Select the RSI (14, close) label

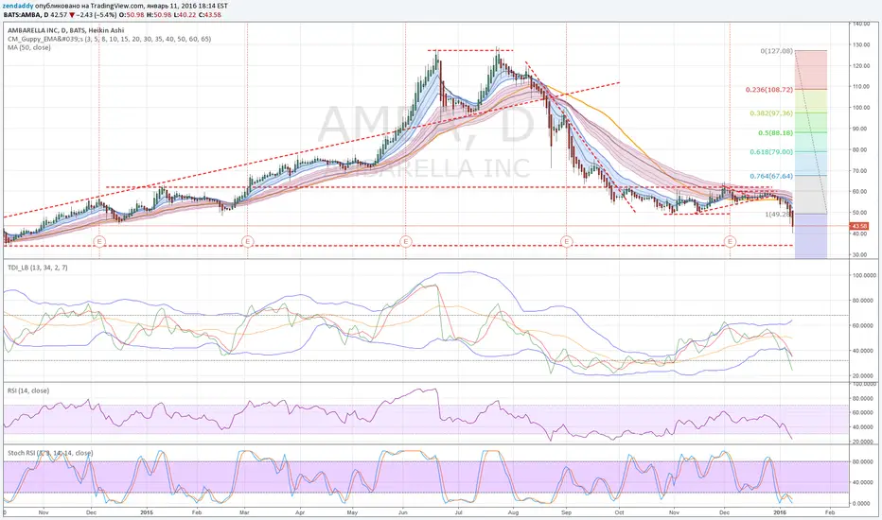coord(28,390)
